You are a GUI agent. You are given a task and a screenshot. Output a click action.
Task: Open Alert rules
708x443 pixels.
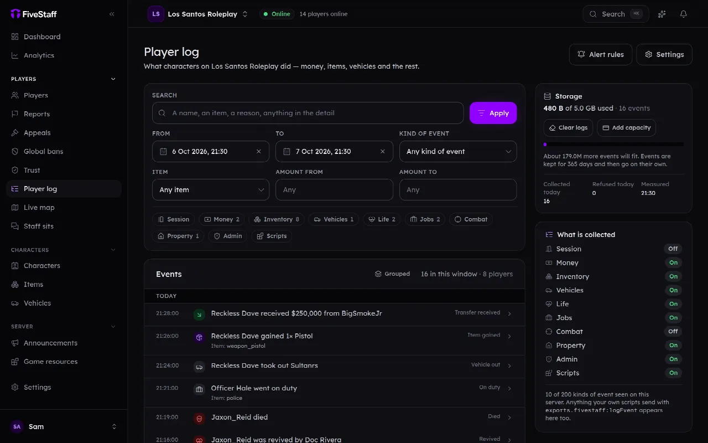coord(601,54)
